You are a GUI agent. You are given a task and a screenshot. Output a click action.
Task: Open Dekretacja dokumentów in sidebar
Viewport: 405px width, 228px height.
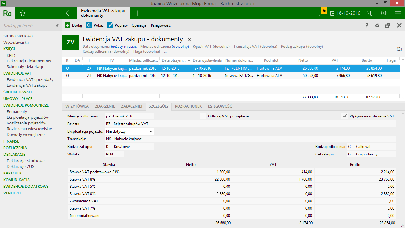pyautogui.click(x=29, y=61)
